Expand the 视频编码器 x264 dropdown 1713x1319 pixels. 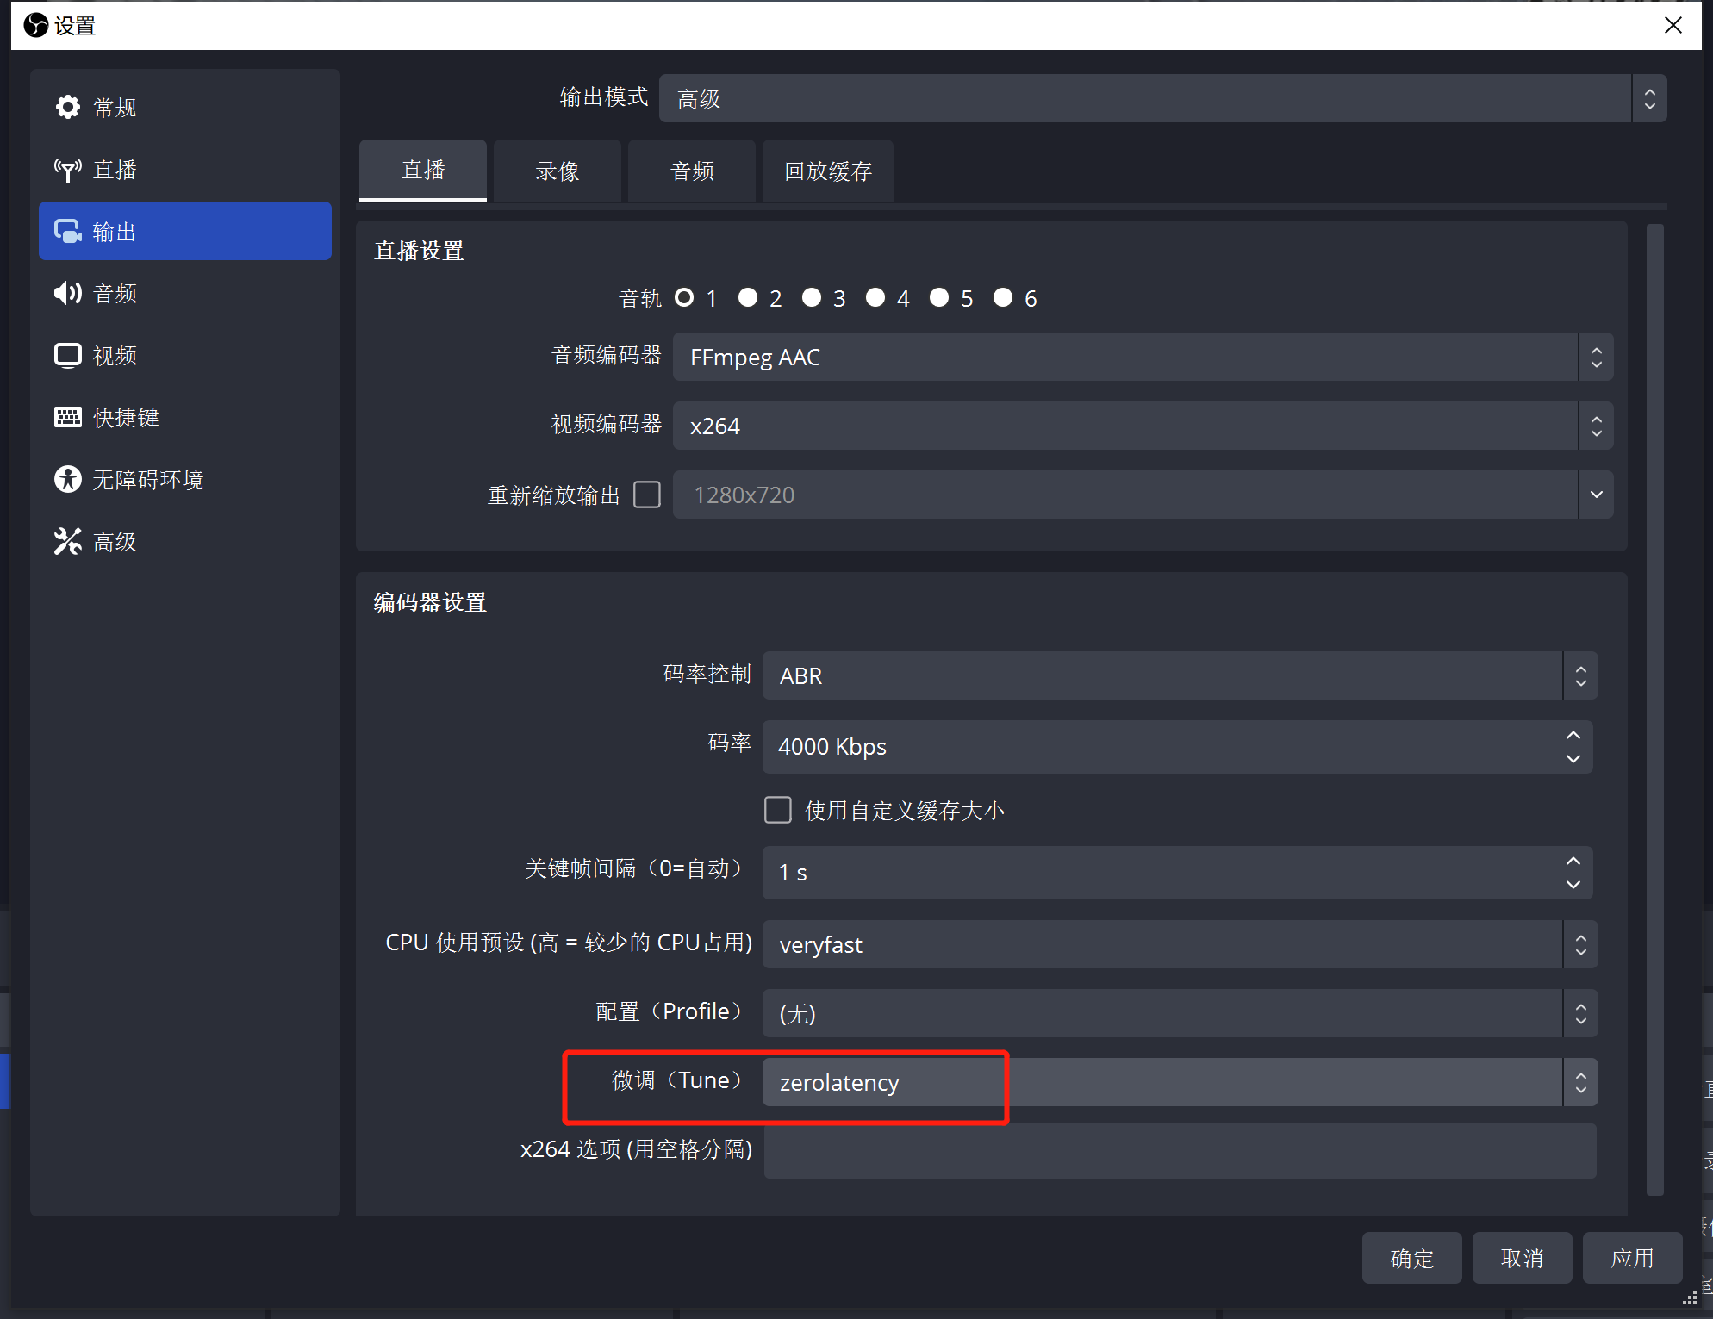(1142, 426)
